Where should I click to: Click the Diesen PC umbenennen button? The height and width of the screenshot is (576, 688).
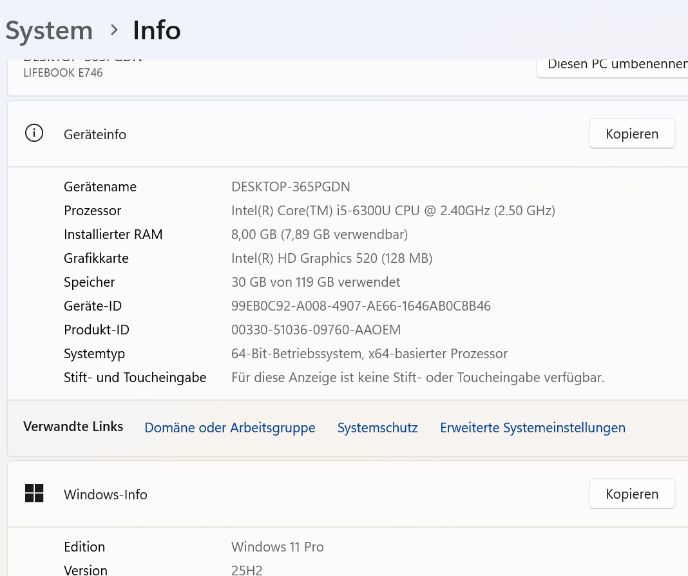click(612, 68)
